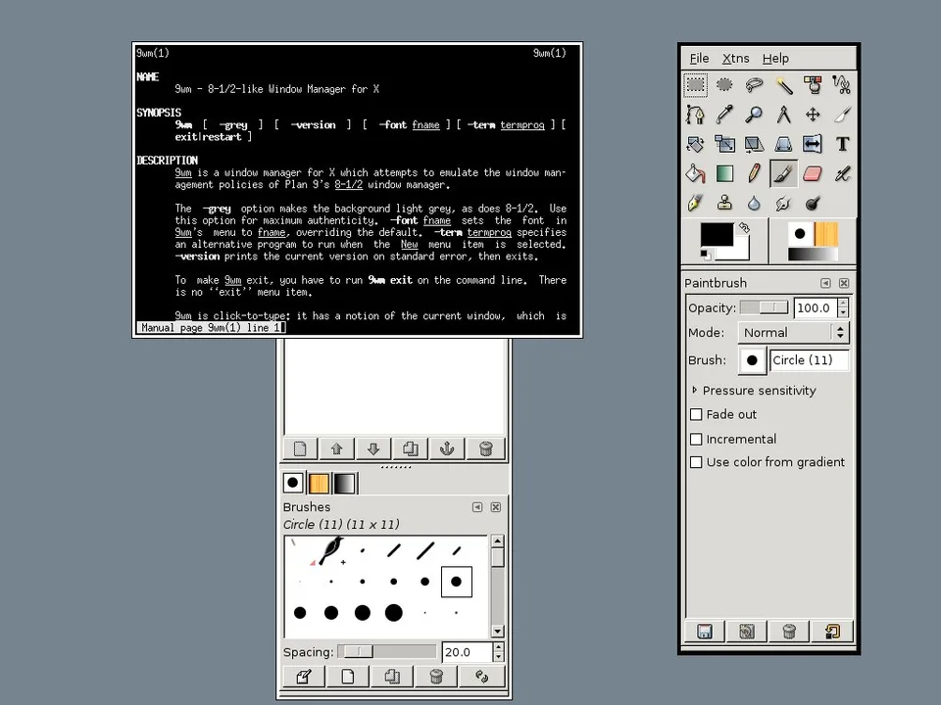
Task: Switch to the Gradients tab
Action: pyautogui.click(x=344, y=483)
